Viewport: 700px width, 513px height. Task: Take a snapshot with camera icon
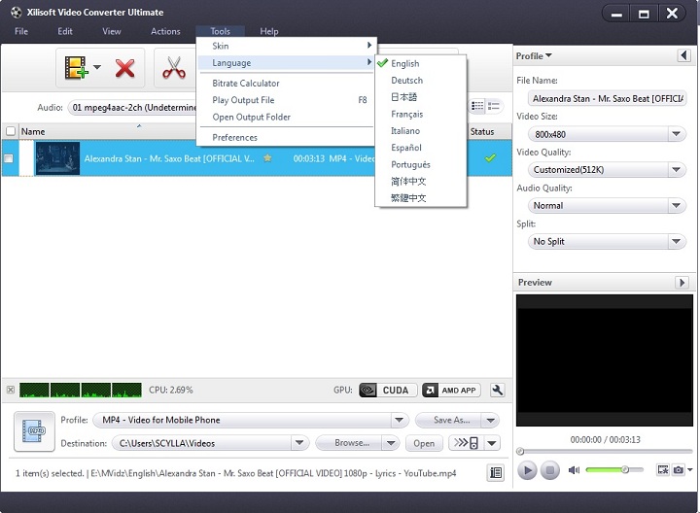[679, 469]
